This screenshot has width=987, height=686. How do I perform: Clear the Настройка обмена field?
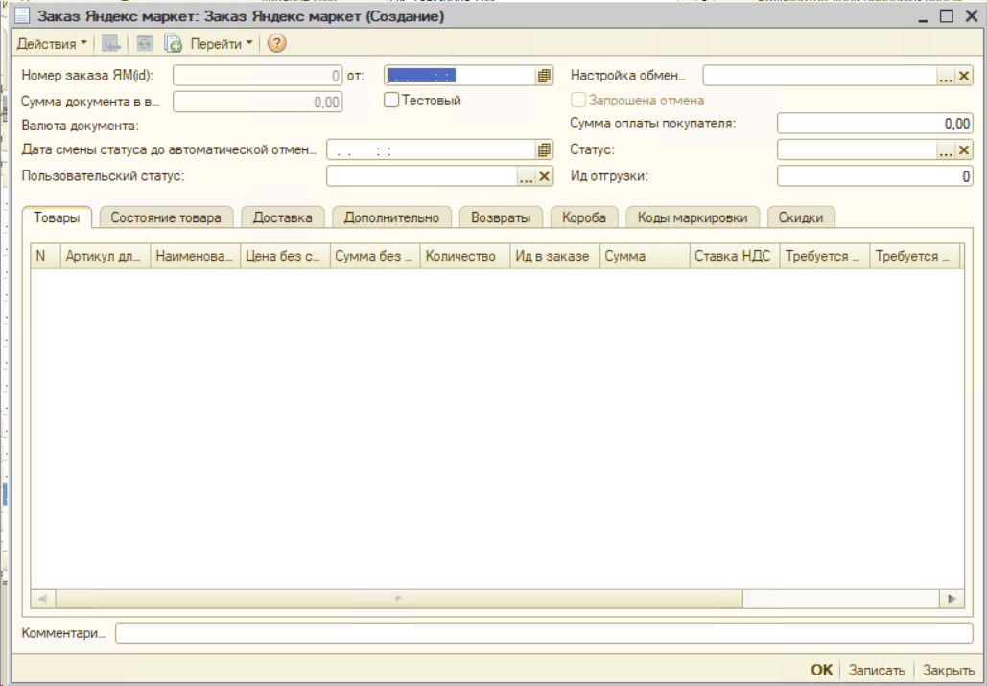point(964,76)
